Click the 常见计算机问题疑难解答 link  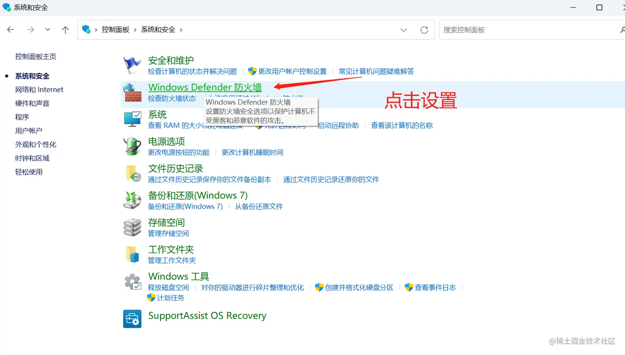tap(376, 72)
